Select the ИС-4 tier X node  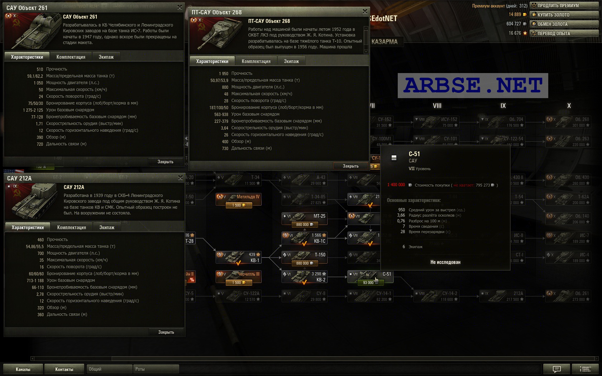point(568,257)
